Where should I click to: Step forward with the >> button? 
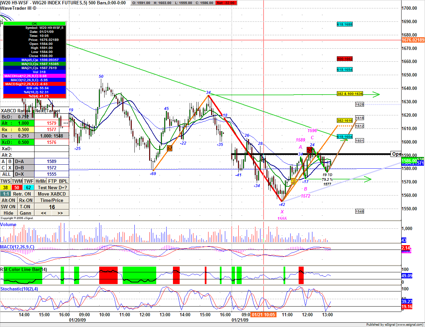[x=60, y=213]
